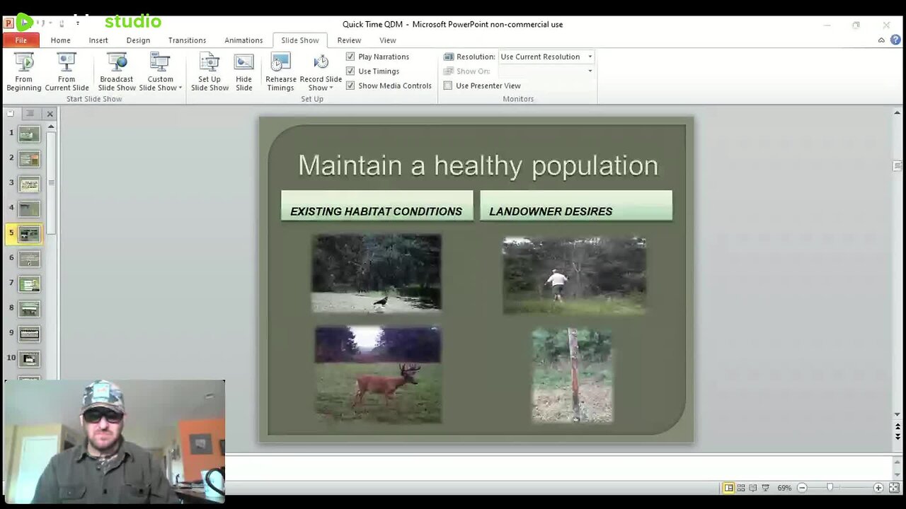This screenshot has width=906, height=509.
Task: Click the notes pane below slide
Action: [x=558, y=467]
